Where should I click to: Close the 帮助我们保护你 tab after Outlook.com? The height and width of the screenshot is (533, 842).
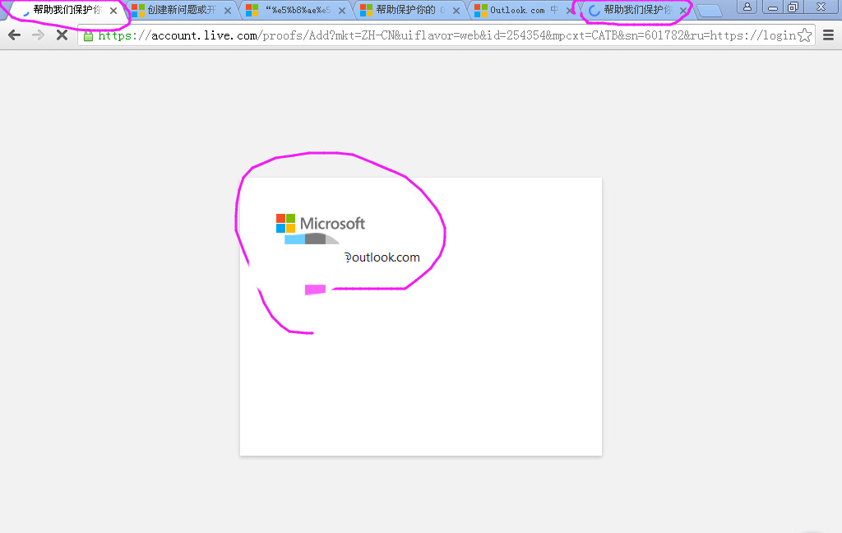(x=683, y=11)
